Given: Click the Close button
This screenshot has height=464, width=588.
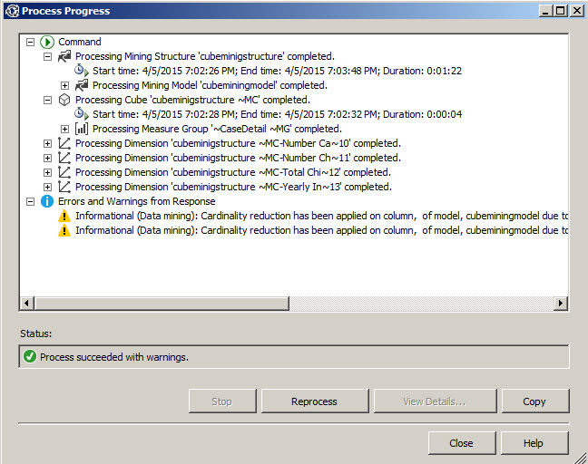Looking at the screenshot, I should click(x=462, y=443).
